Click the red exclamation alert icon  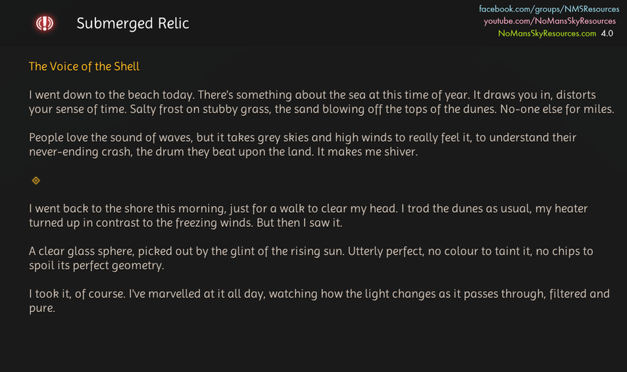[45, 24]
